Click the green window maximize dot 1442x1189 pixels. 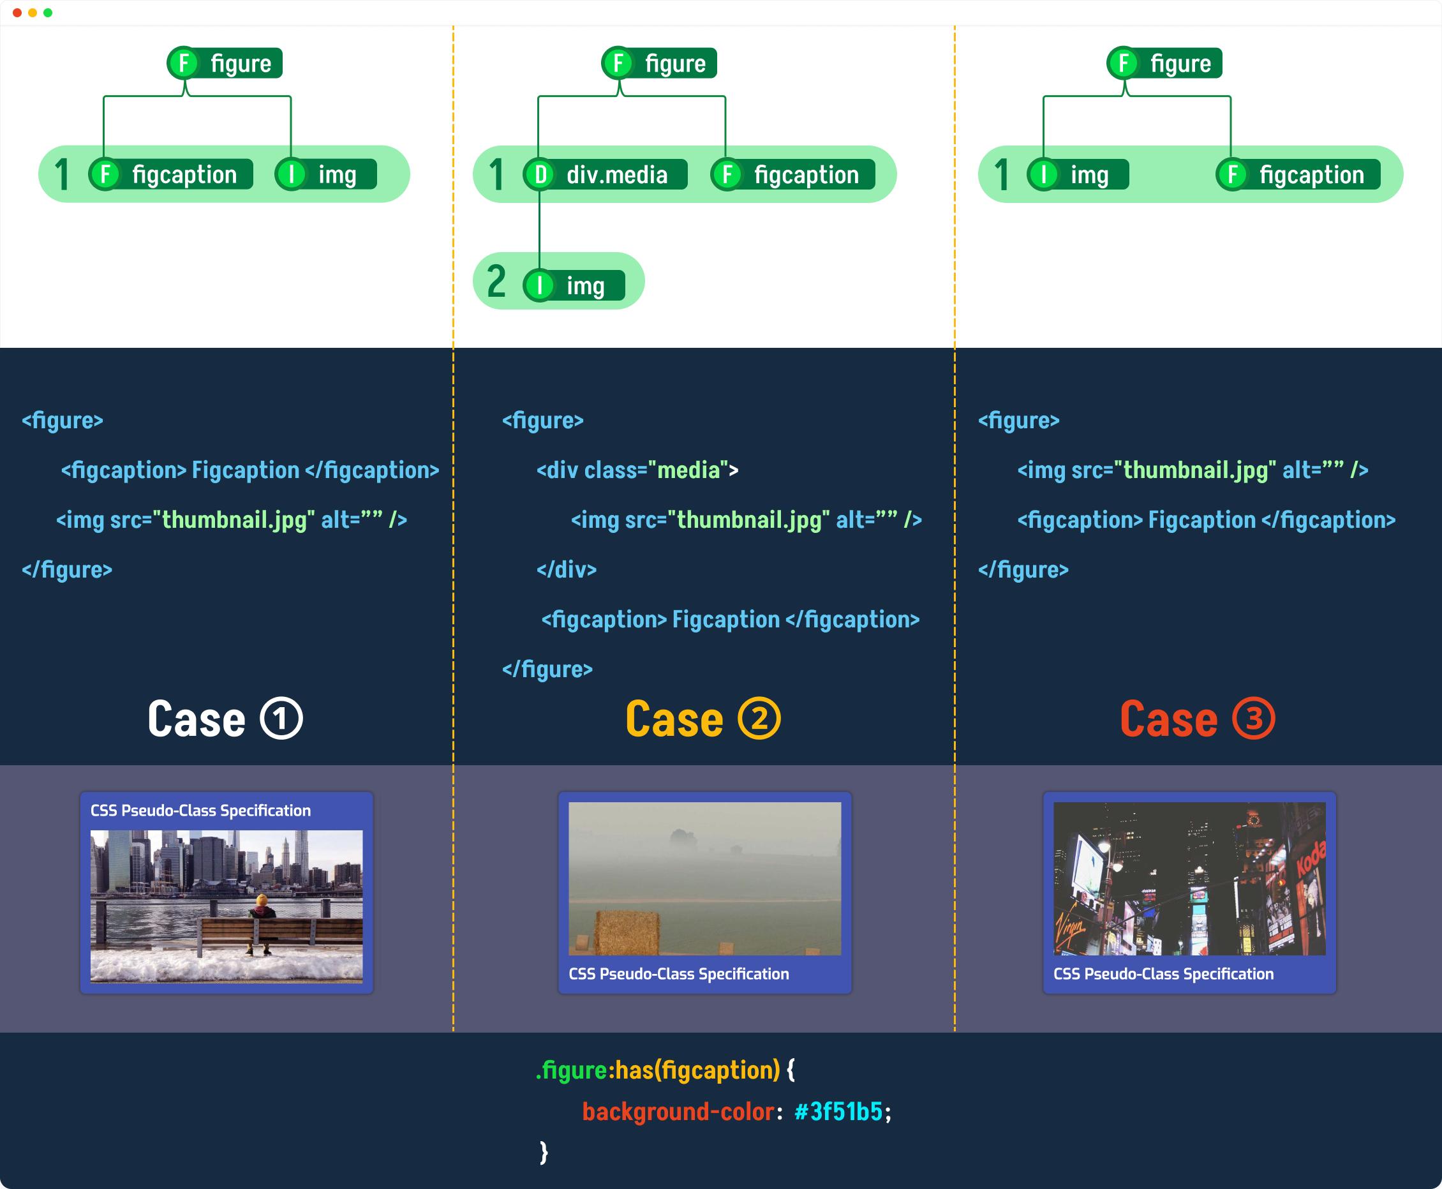(48, 13)
